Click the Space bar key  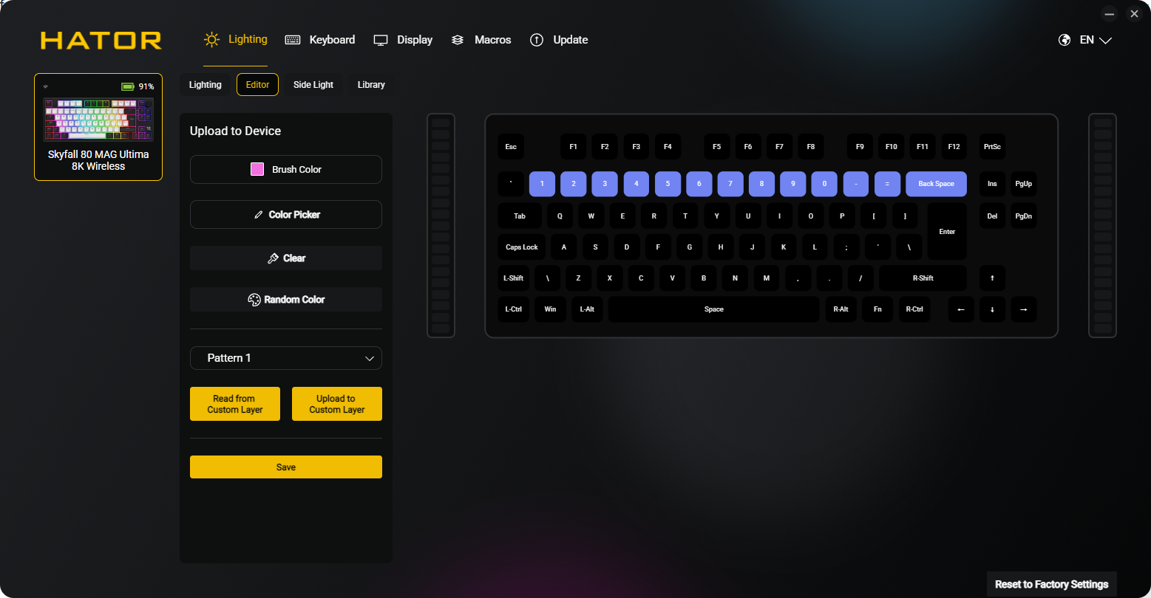714,309
